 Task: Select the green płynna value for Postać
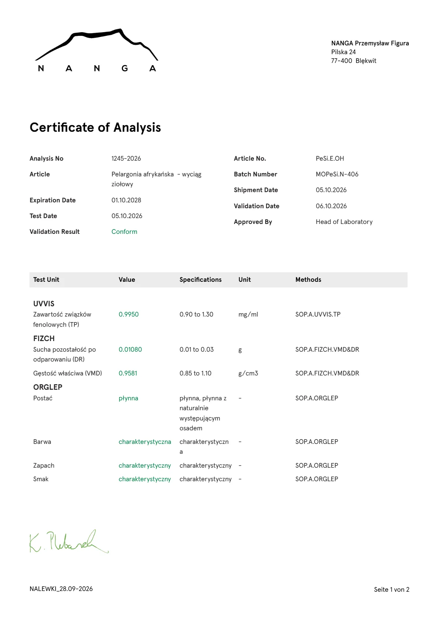(128, 398)
